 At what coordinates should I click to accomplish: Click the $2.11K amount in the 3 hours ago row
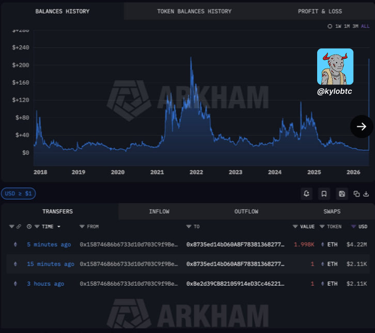pyautogui.click(x=357, y=283)
